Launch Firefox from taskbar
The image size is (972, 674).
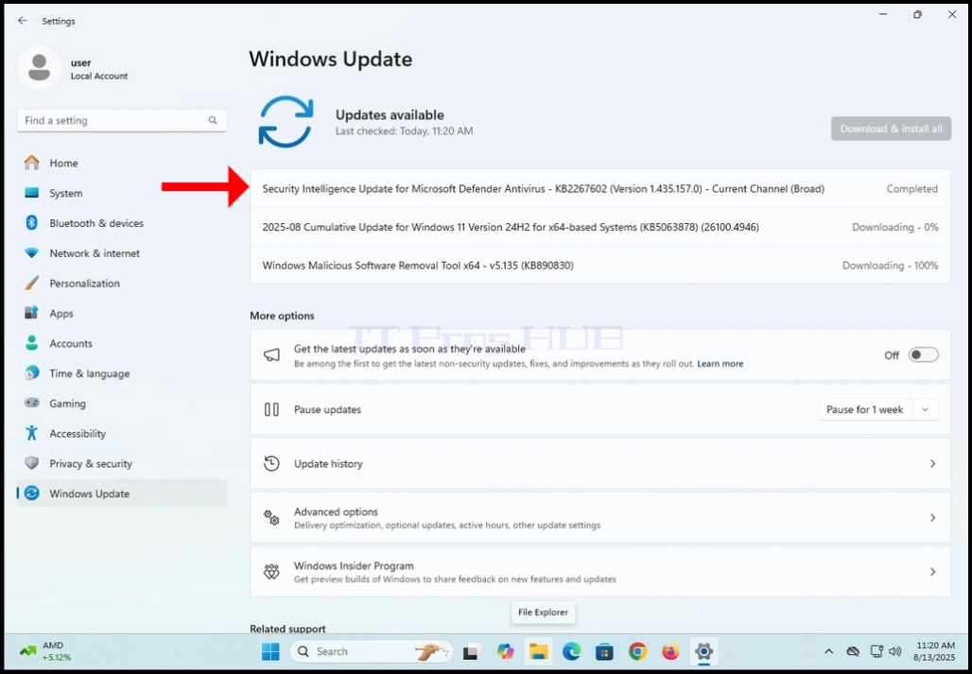tap(670, 651)
